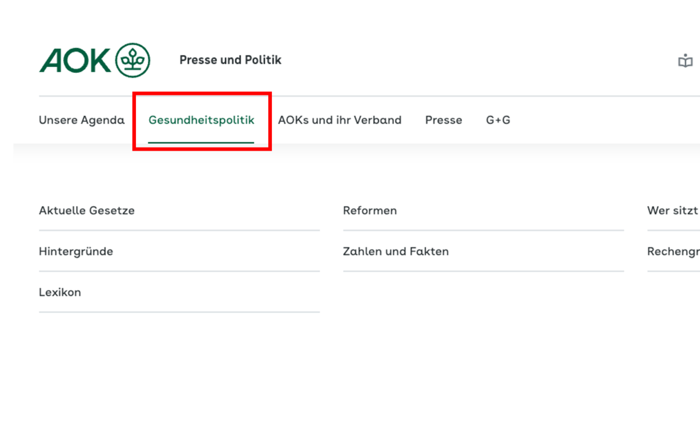The height and width of the screenshot is (437, 700).
Task: Click the black bar above the AOK header
Action: (350, 14)
